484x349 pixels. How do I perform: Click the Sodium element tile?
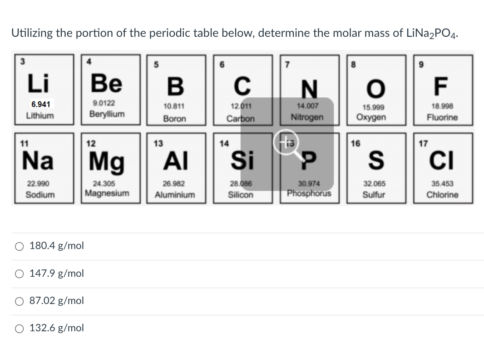click(x=40, y=168)
